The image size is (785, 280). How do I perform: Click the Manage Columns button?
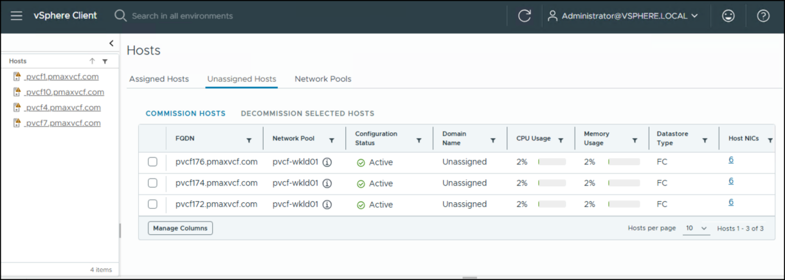[x=180, y=228]
